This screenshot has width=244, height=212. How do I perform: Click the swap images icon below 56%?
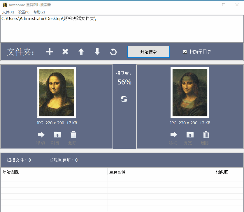click(124, 99)
